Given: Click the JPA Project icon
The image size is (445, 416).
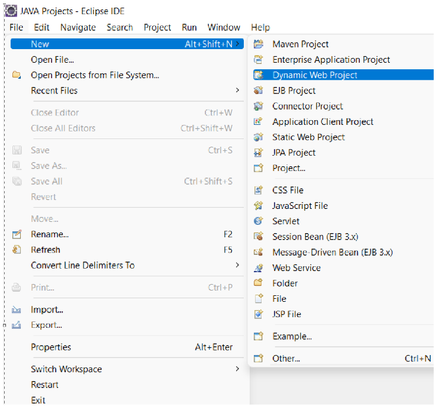Looking at the screenshot, I should 258,153.
